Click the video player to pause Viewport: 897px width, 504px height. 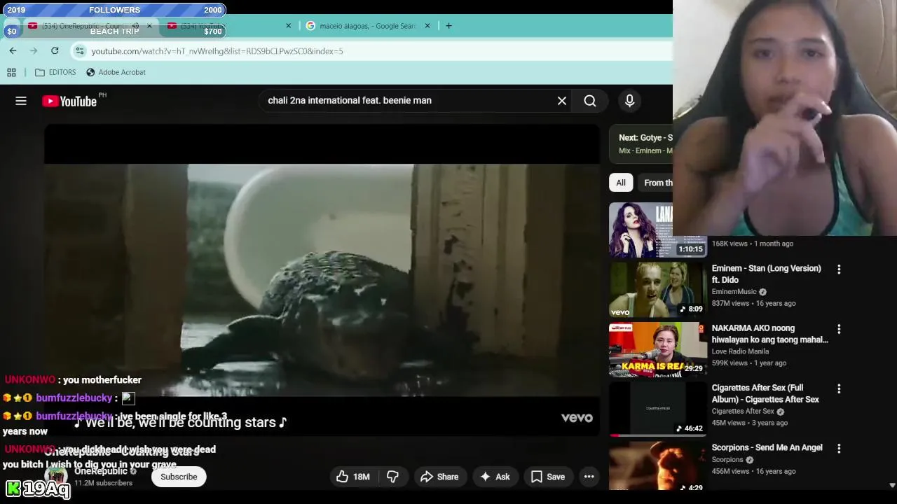(x=322, y=280)
